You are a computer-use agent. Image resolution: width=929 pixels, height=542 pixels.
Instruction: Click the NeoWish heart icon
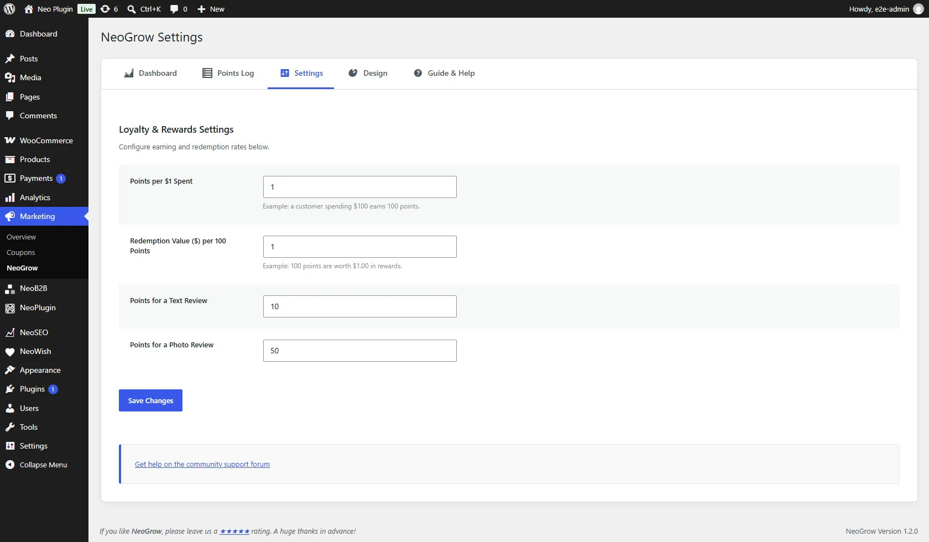click(10, 352)
